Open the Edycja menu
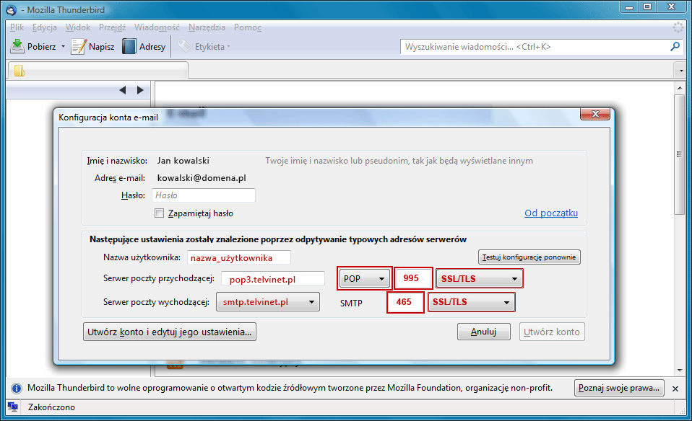The width and height of the screenshot is (692, 421). (x=45, y=27)
